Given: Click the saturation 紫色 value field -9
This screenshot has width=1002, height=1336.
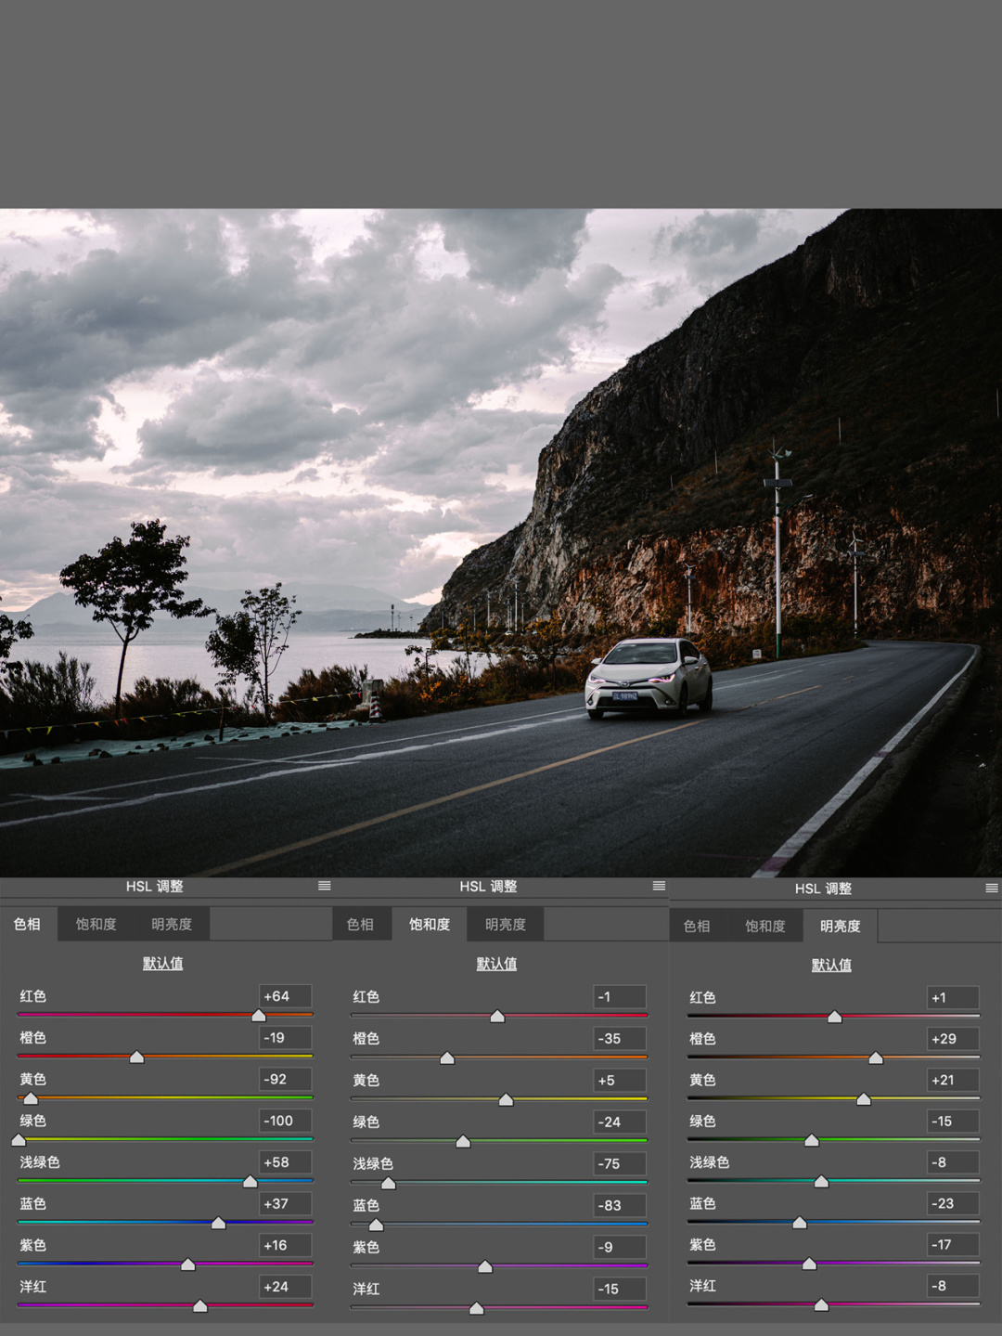Looking at the screenshot, I should [619, 1247].
